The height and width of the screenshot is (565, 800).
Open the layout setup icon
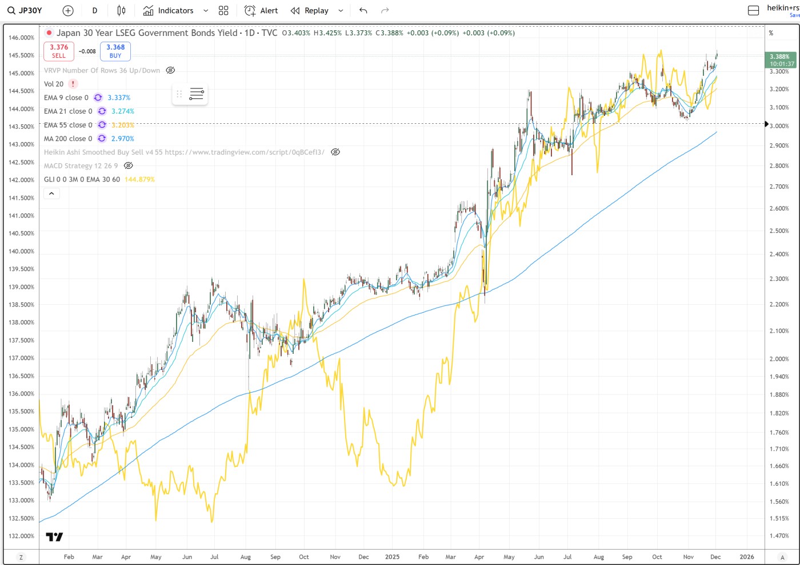click(754, 10)
